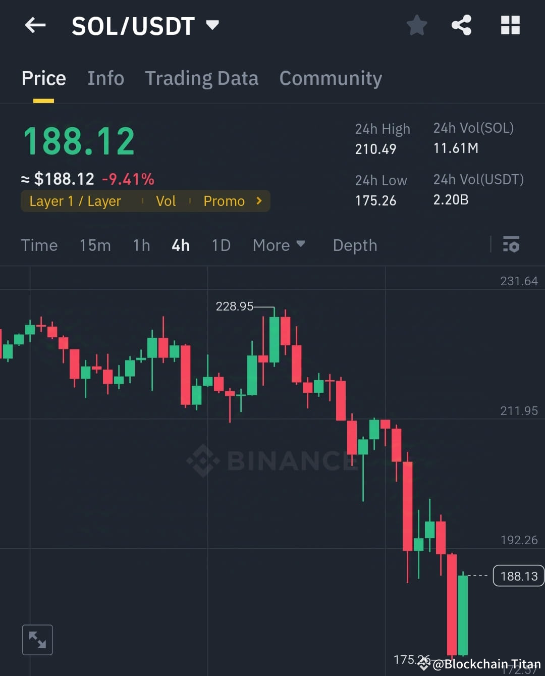
Task: Open the share options
Action: point(461,25)
